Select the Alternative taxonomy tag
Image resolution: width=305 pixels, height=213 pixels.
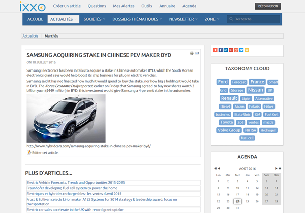point(264,99)
